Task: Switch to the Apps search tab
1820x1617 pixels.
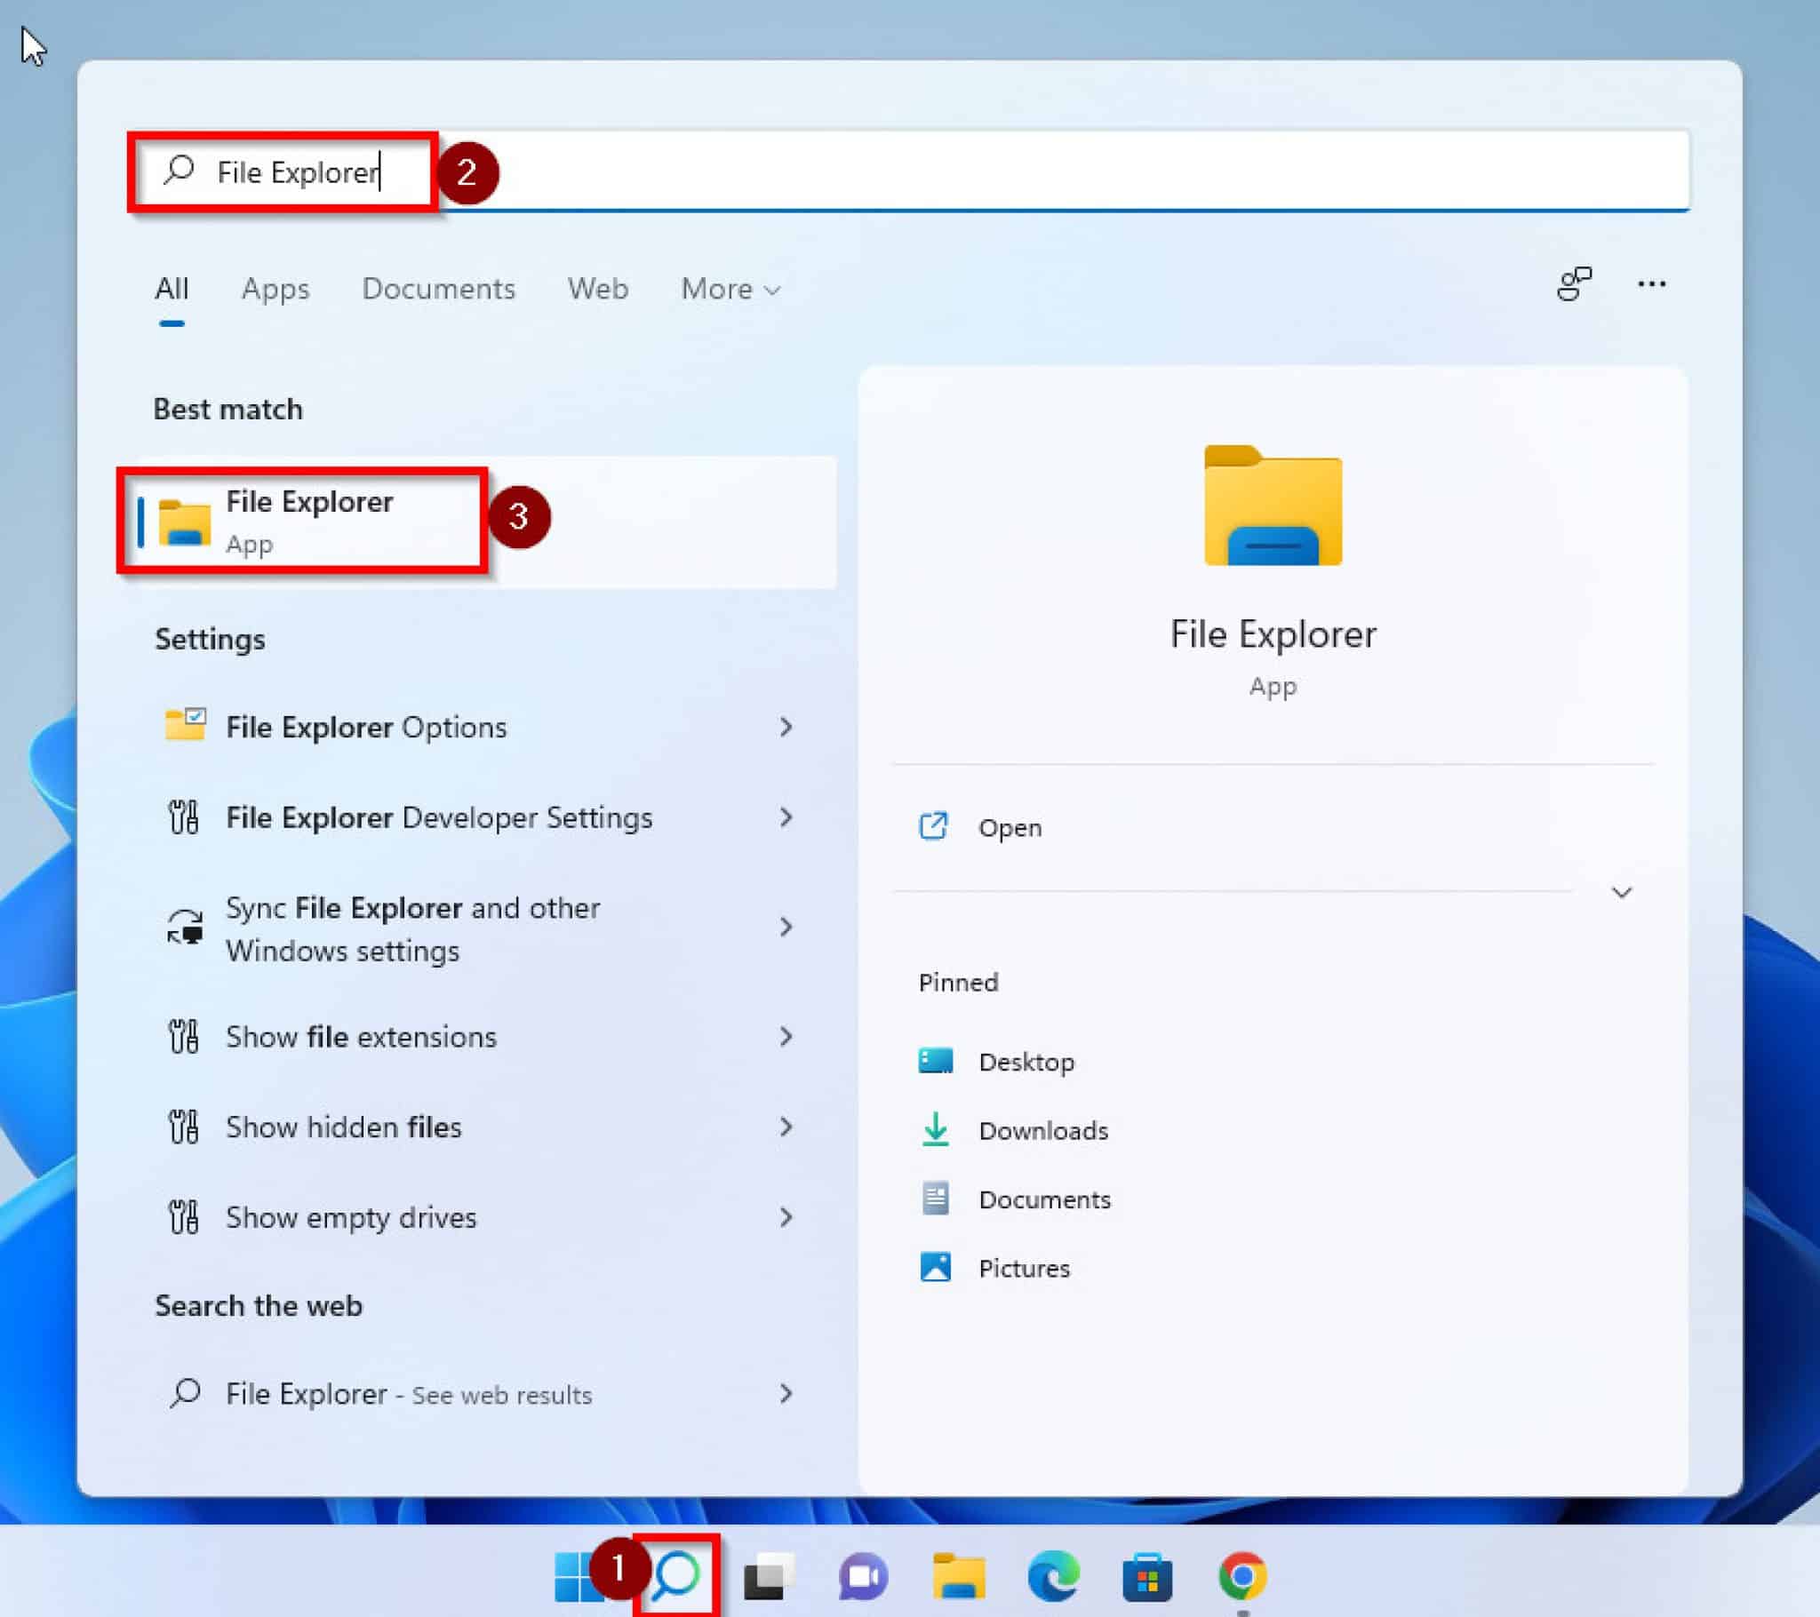Action: click(275, 289)
